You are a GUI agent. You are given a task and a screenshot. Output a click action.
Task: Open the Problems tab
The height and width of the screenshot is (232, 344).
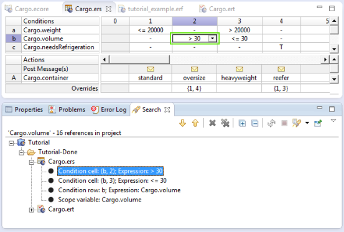[67, 109]
